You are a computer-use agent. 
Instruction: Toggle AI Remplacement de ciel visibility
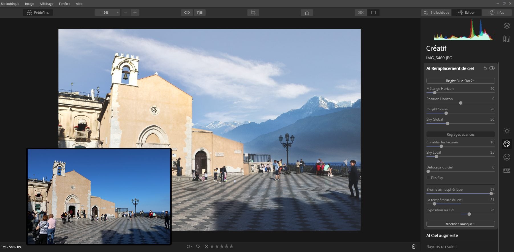tap(492, 68)
